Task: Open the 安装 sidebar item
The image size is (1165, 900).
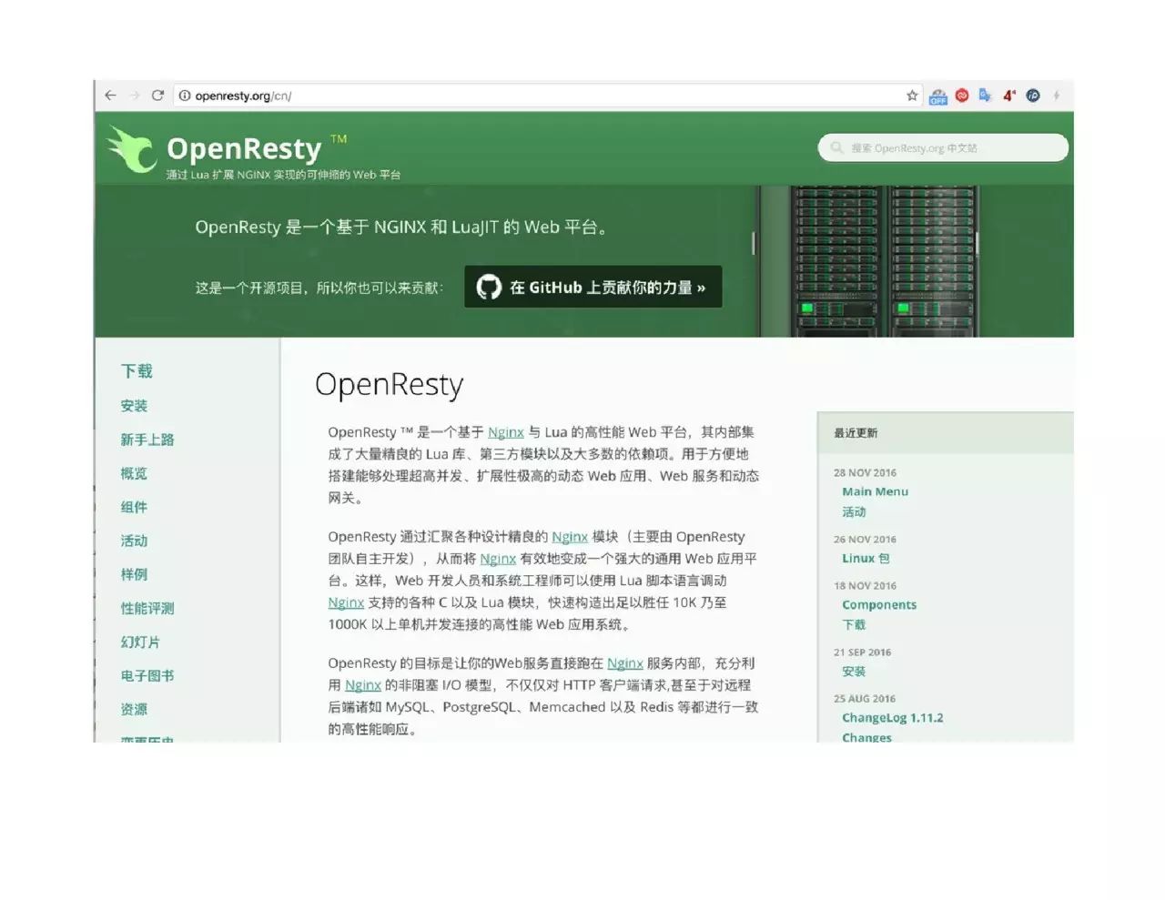Action: (134, 406)
